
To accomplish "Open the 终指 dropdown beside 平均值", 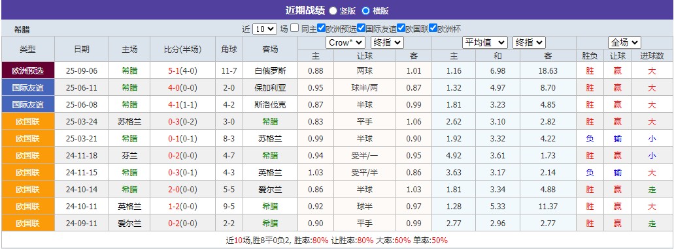I will pos(529,42).
